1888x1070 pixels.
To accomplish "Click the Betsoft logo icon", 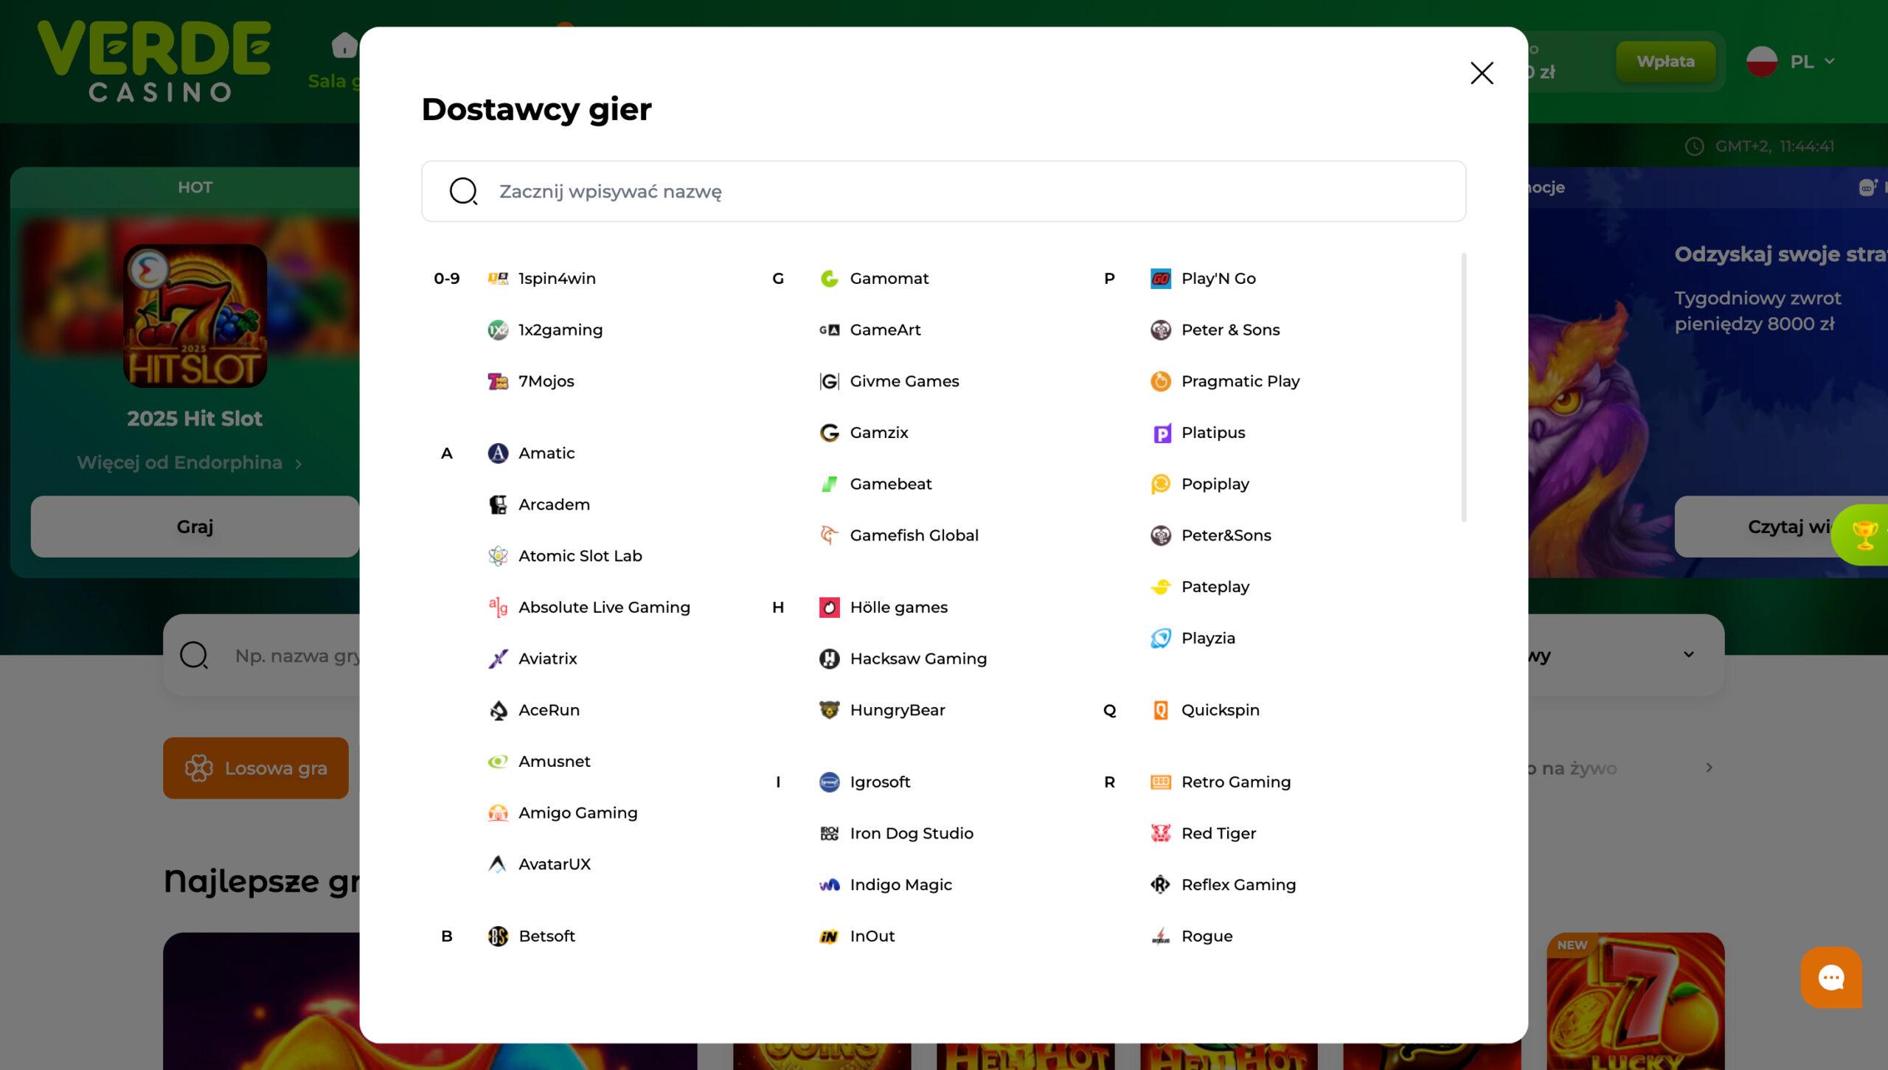I will pyautogui.click(x=498, y=936).
